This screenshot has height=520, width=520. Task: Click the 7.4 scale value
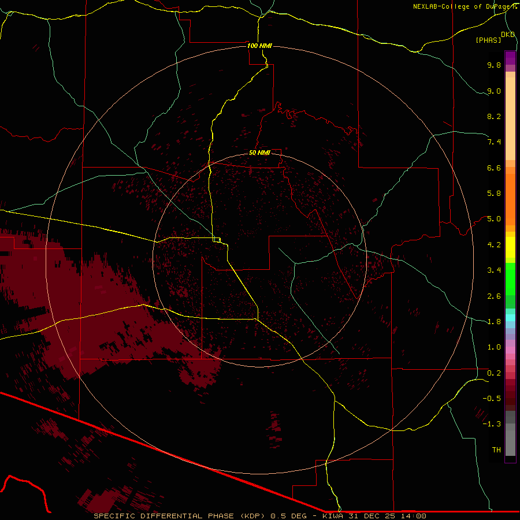494,142
